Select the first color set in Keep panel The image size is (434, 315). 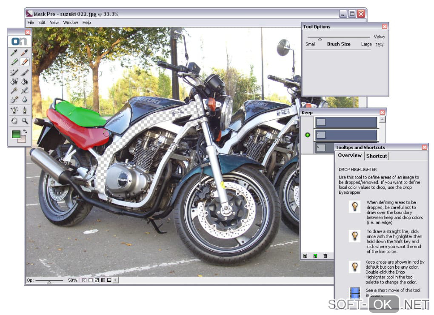(x=346, y=122)
